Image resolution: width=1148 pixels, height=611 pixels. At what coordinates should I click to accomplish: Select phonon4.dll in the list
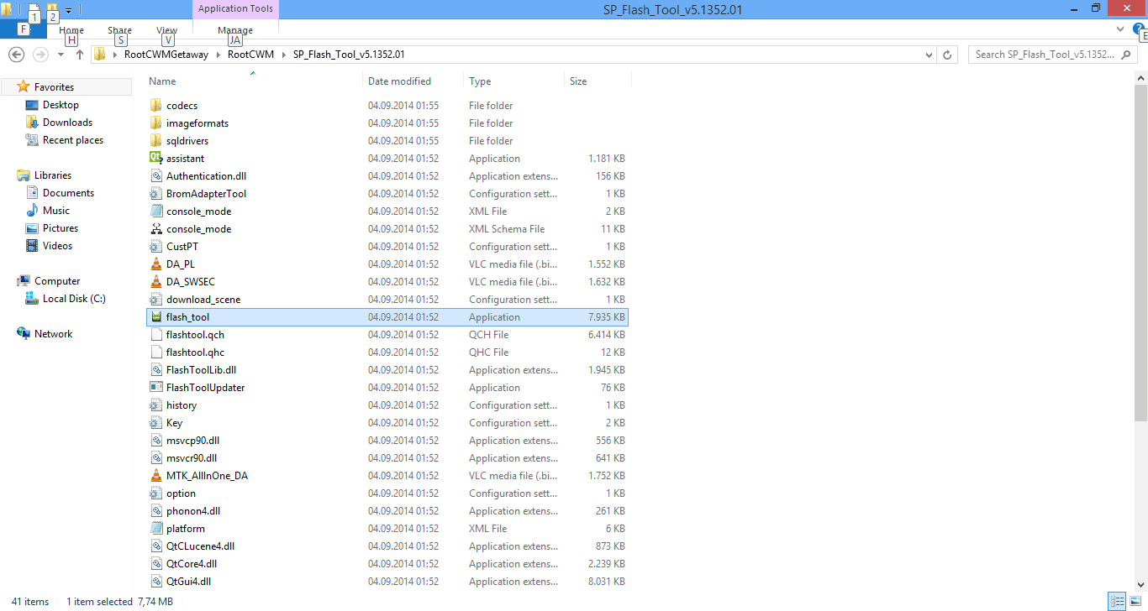[387, 511]
